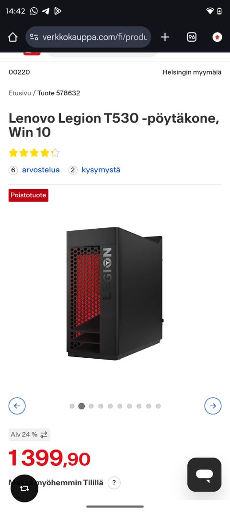Open site info icon in address bar
Viewport: 230px width, 513px height.
[34, 38]
